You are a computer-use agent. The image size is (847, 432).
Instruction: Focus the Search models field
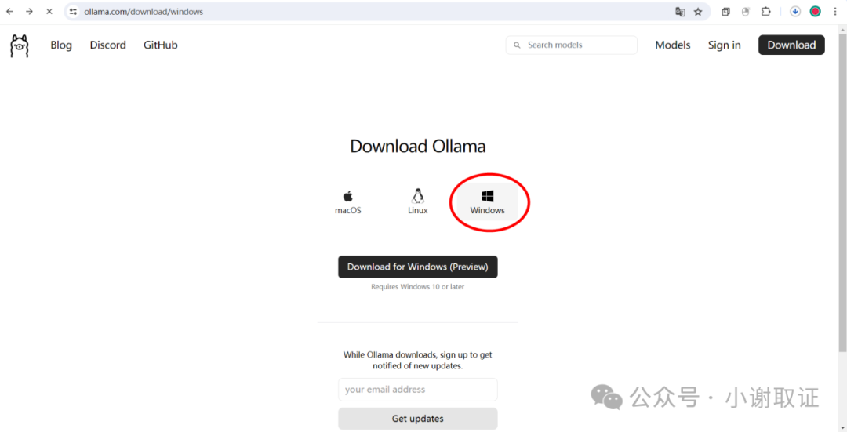(572, 45)
